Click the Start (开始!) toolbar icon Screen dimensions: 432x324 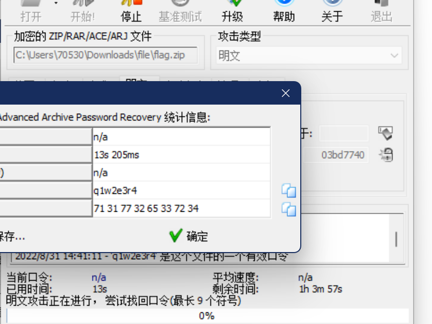point(82,11)
